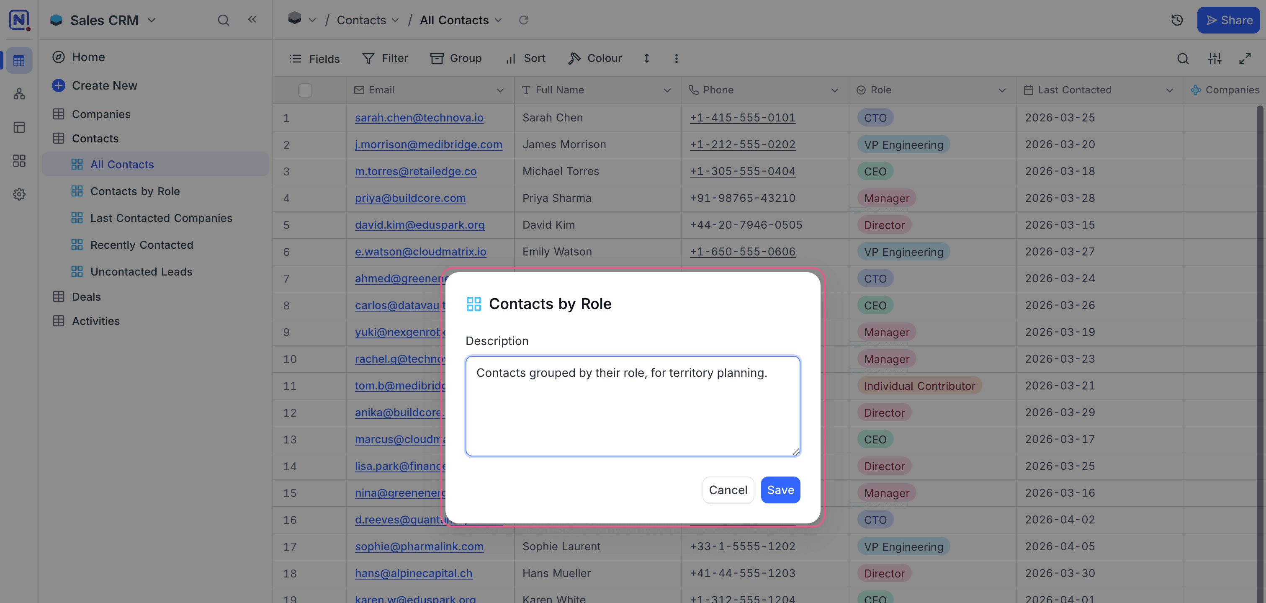The image size is (1266, 603).
Task: Click the fullscreen expand arrows icon
Action: click(1245, 59)
